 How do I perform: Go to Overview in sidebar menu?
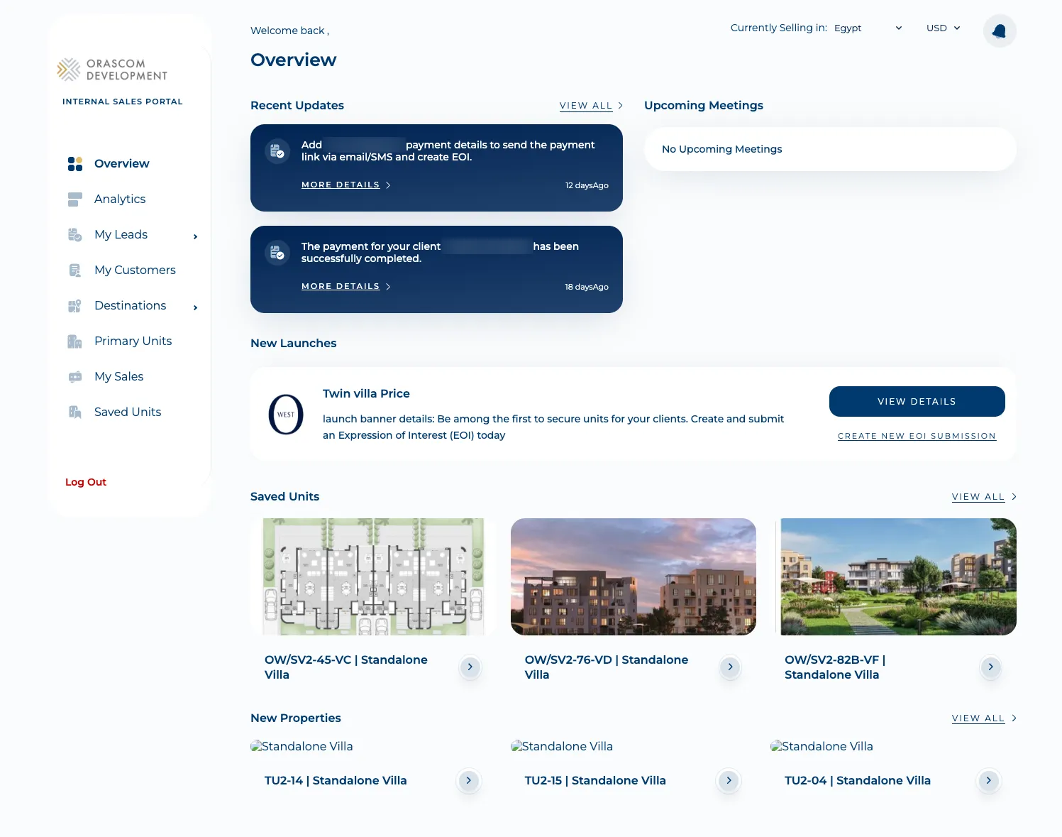point(122,164)
